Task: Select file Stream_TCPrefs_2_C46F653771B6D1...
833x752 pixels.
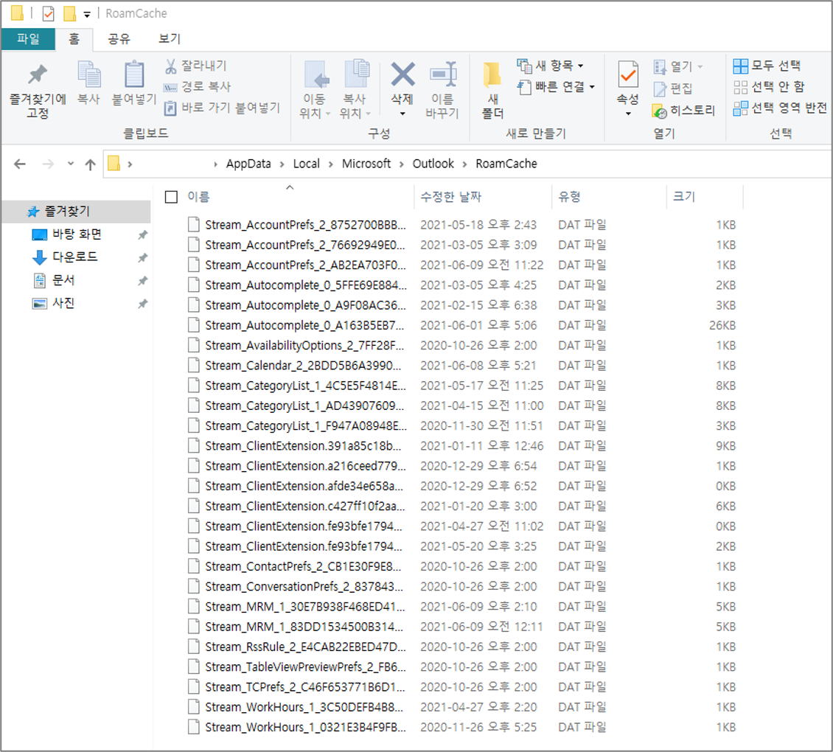Action: tap(305, 687)
